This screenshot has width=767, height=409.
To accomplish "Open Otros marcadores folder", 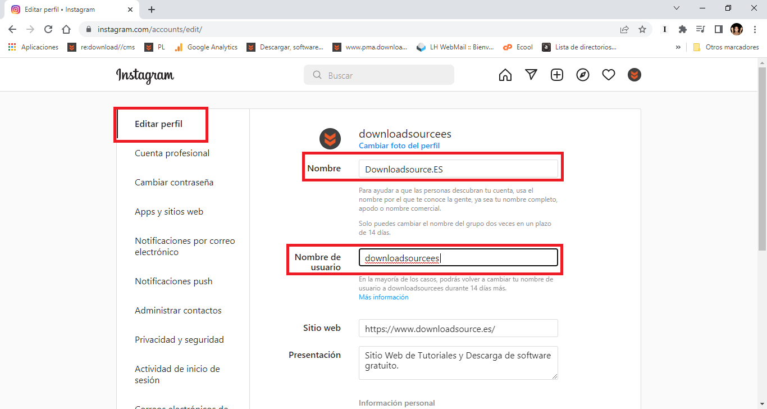I will click(x=726, y=47).
